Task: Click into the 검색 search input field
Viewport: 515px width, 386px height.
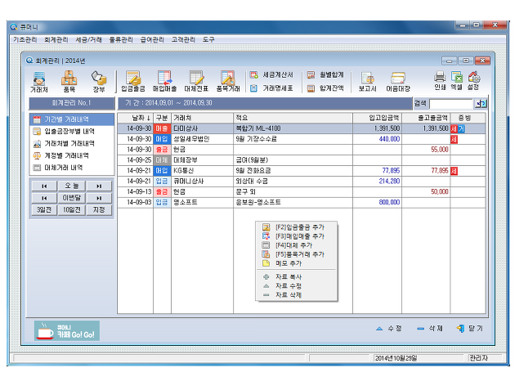Action: [x=451, y=104]
